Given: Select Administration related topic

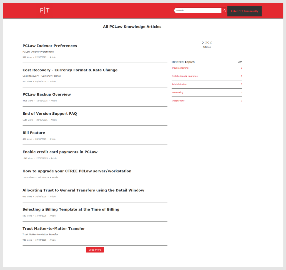Looking at the screenshot, I should [x=179, y=84].
